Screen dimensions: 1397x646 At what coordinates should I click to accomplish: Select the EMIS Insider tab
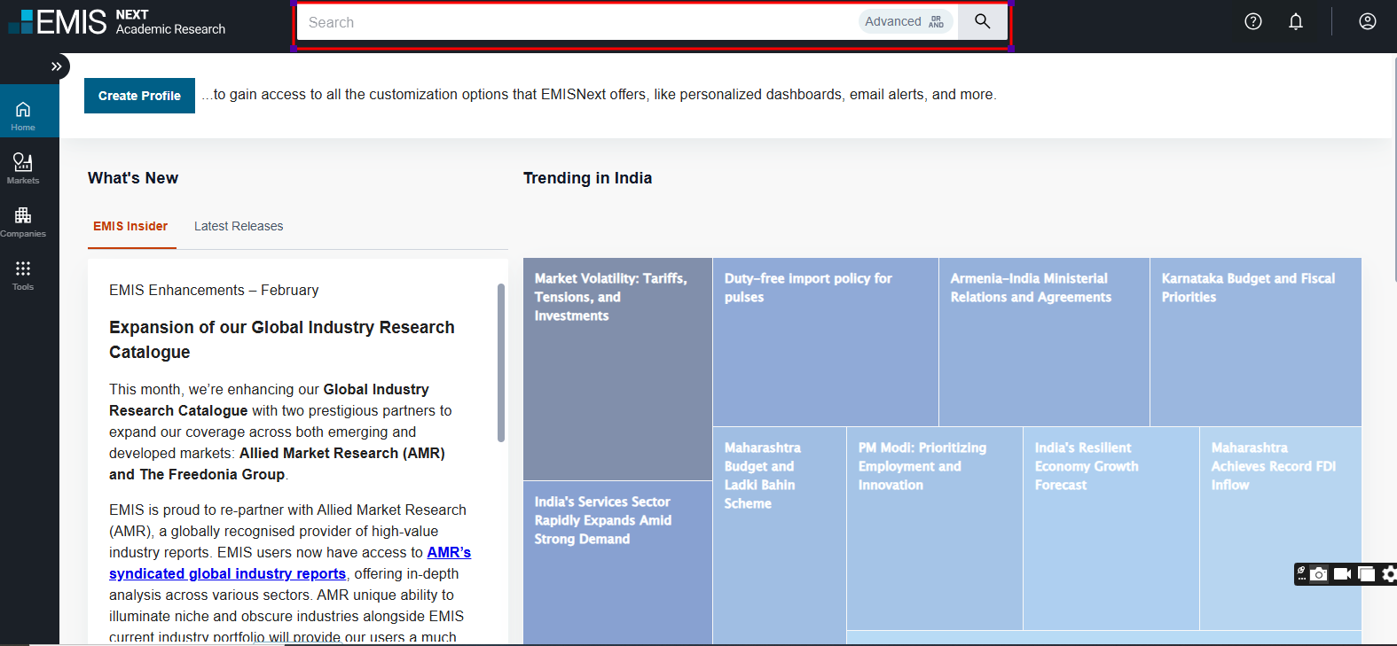pyautogui.click(x=130, y=226)
